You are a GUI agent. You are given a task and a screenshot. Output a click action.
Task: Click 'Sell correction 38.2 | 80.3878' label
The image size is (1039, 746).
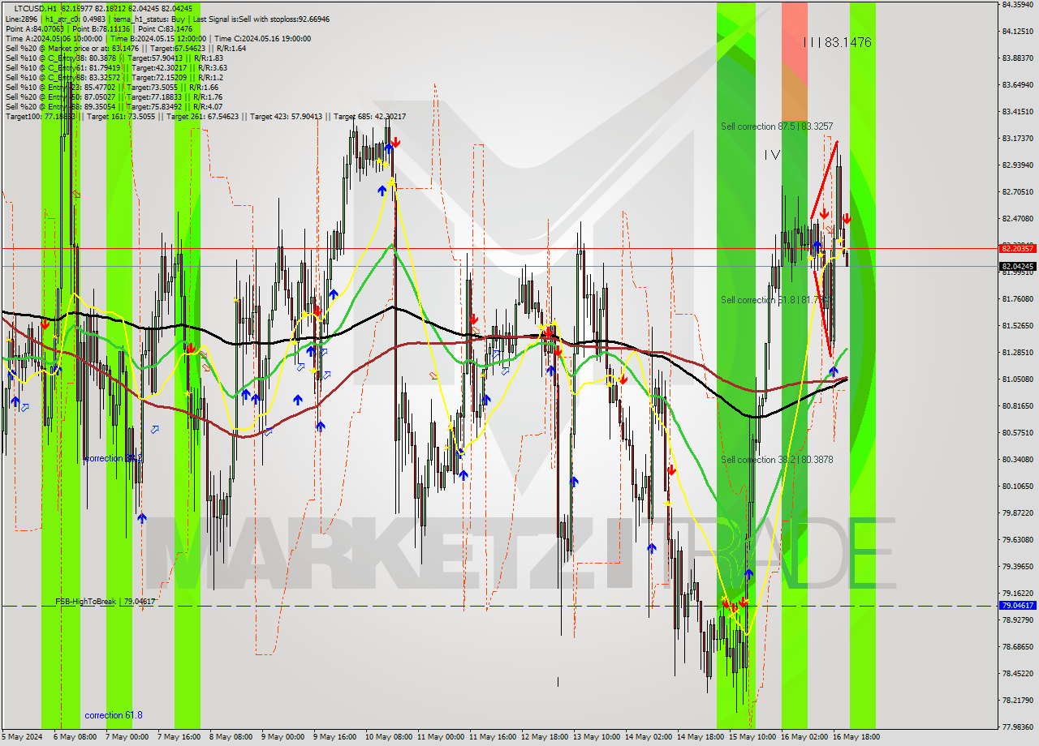(x=777, y=460)
